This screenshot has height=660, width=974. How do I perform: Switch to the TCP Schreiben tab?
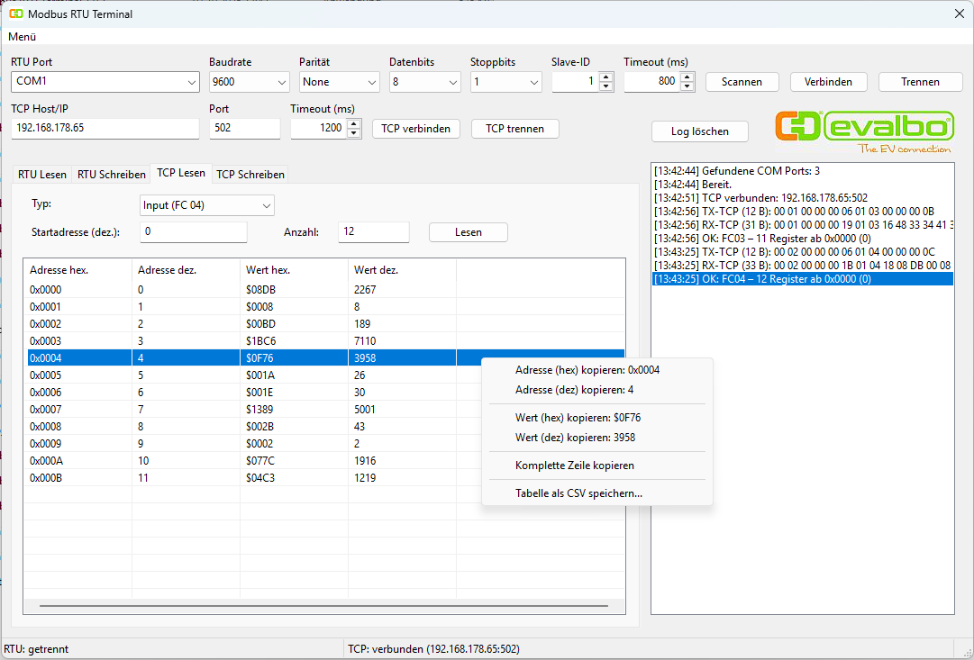250,174
